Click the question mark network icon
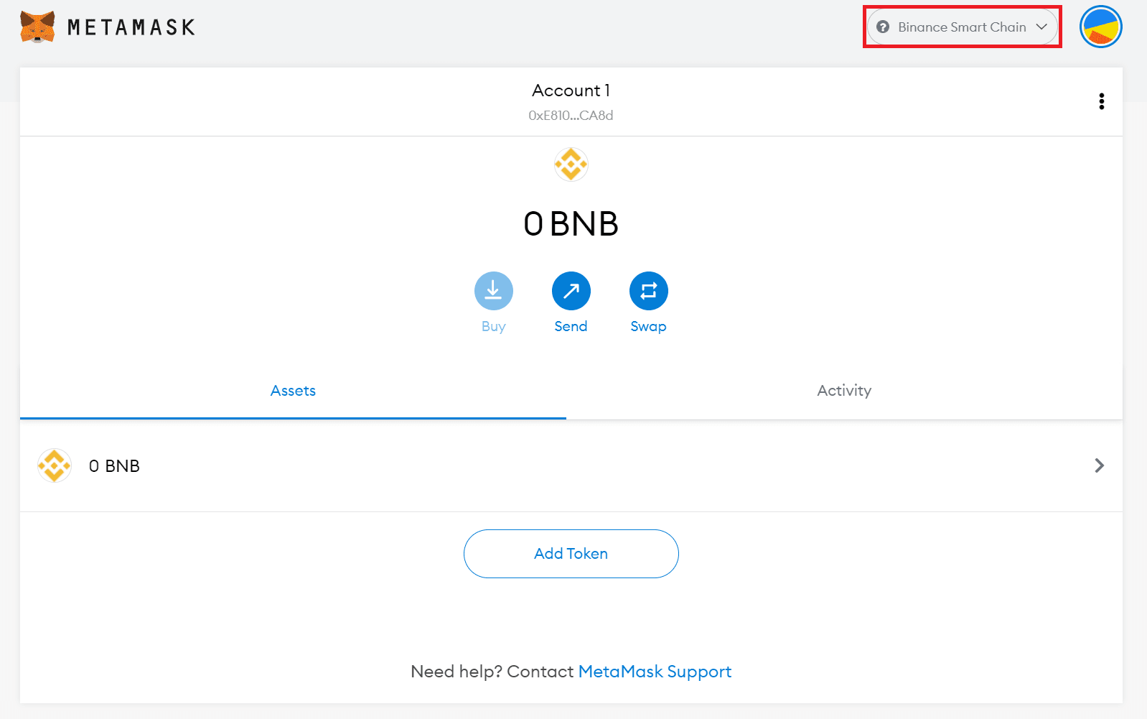 click(883, 27)
